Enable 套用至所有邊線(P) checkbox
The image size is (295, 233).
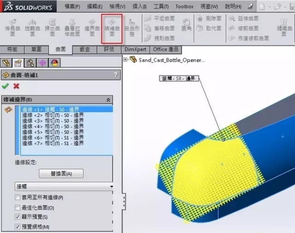pyautogui.click(x=18, y=197)
